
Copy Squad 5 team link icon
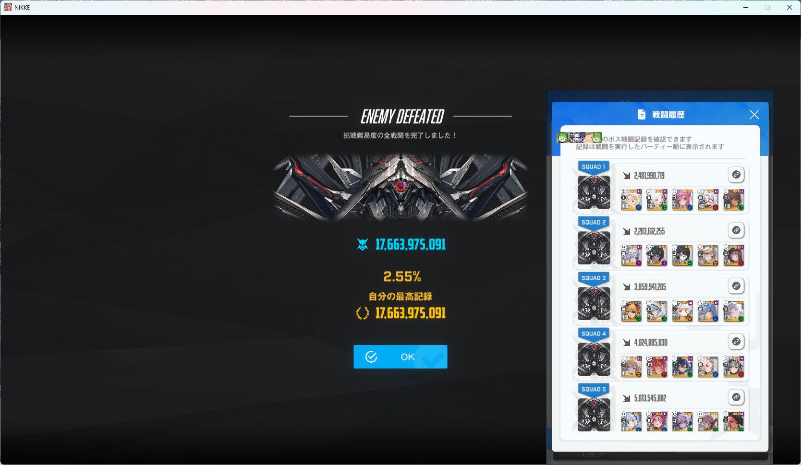click(x=736, y=397)
